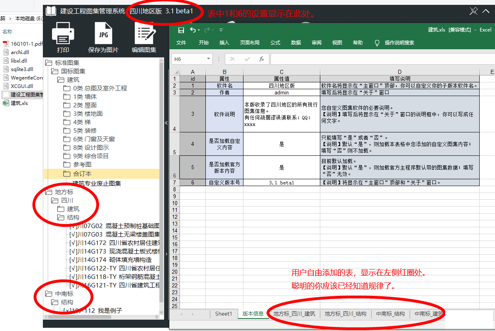Switch to the 视图 ribbon tab
This screenshot has width=495, height=331.
337,43
